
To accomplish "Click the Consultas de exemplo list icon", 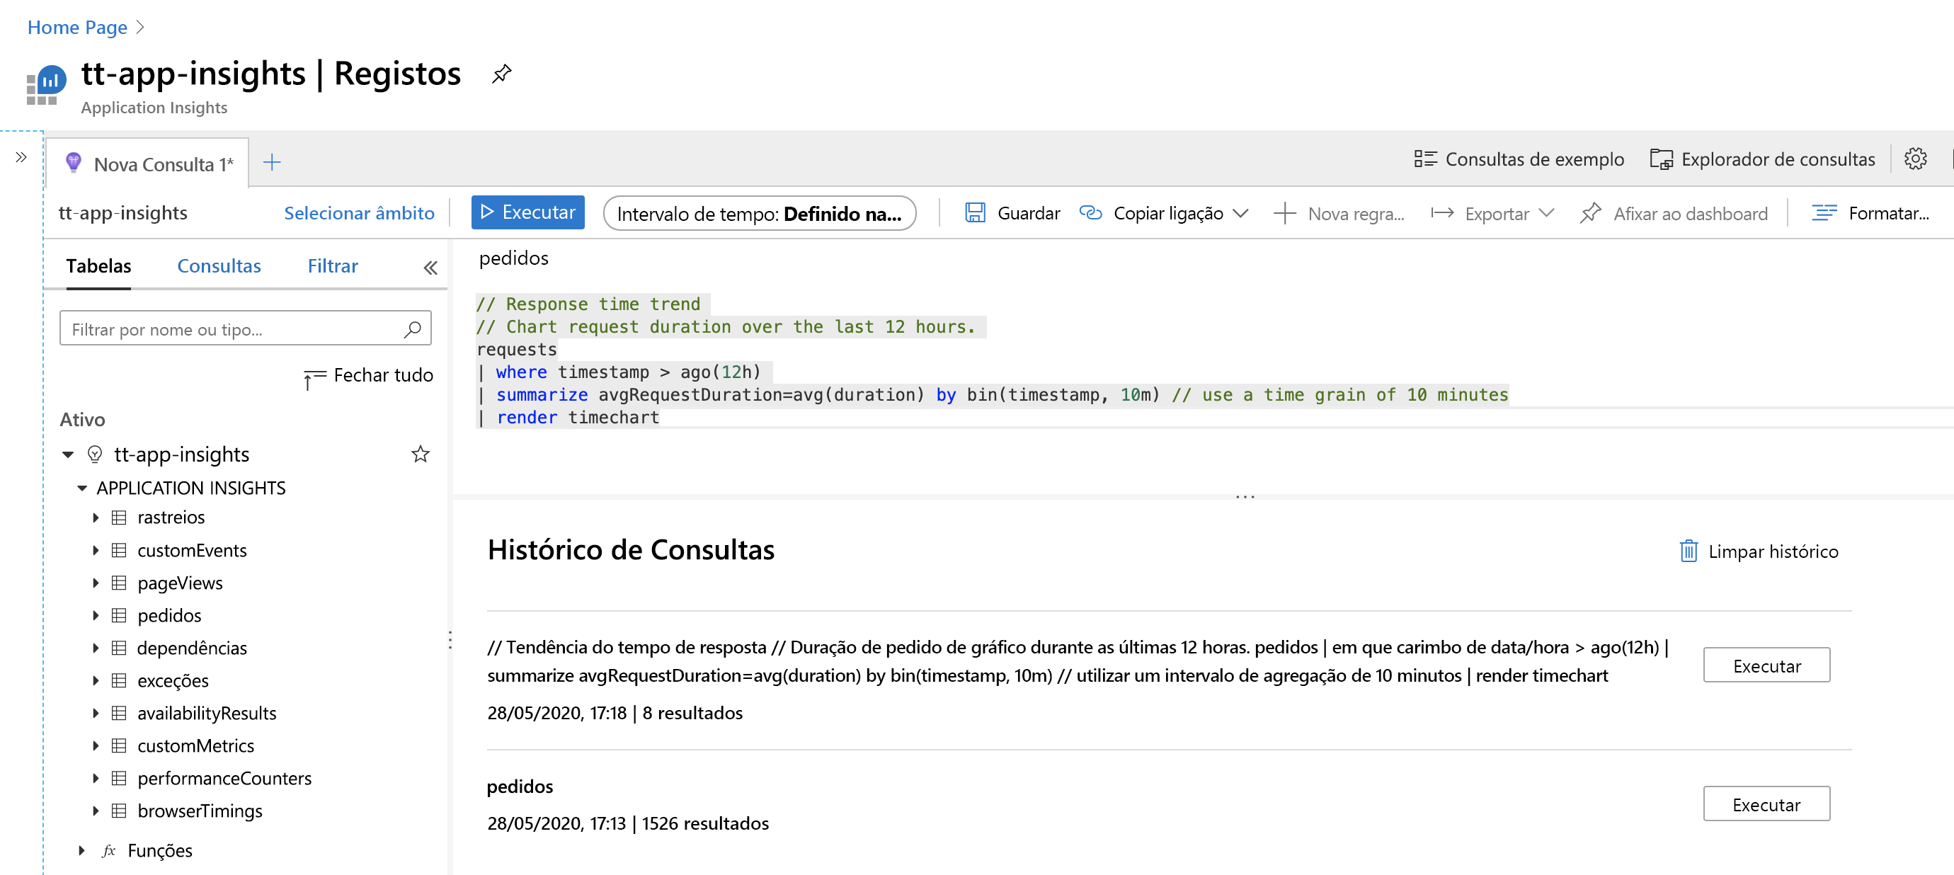I will point(1424,159).
